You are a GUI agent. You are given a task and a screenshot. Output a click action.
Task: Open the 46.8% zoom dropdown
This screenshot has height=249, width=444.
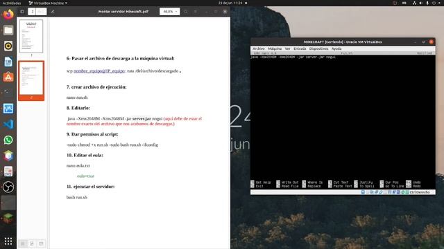[169, 12]
